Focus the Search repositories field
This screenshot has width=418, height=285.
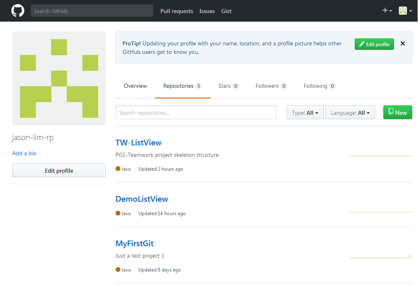(x=196, y=113)
